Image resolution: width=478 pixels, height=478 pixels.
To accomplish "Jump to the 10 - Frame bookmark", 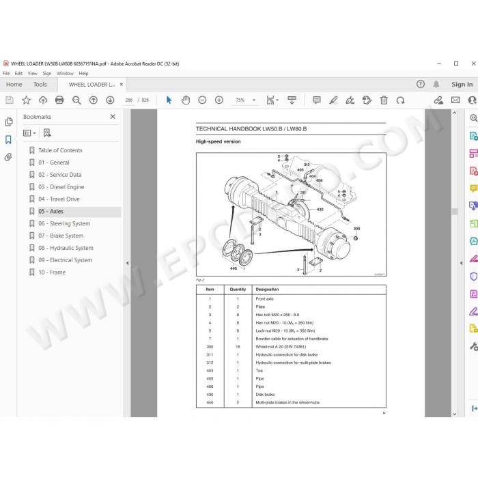I will (52, 272).
